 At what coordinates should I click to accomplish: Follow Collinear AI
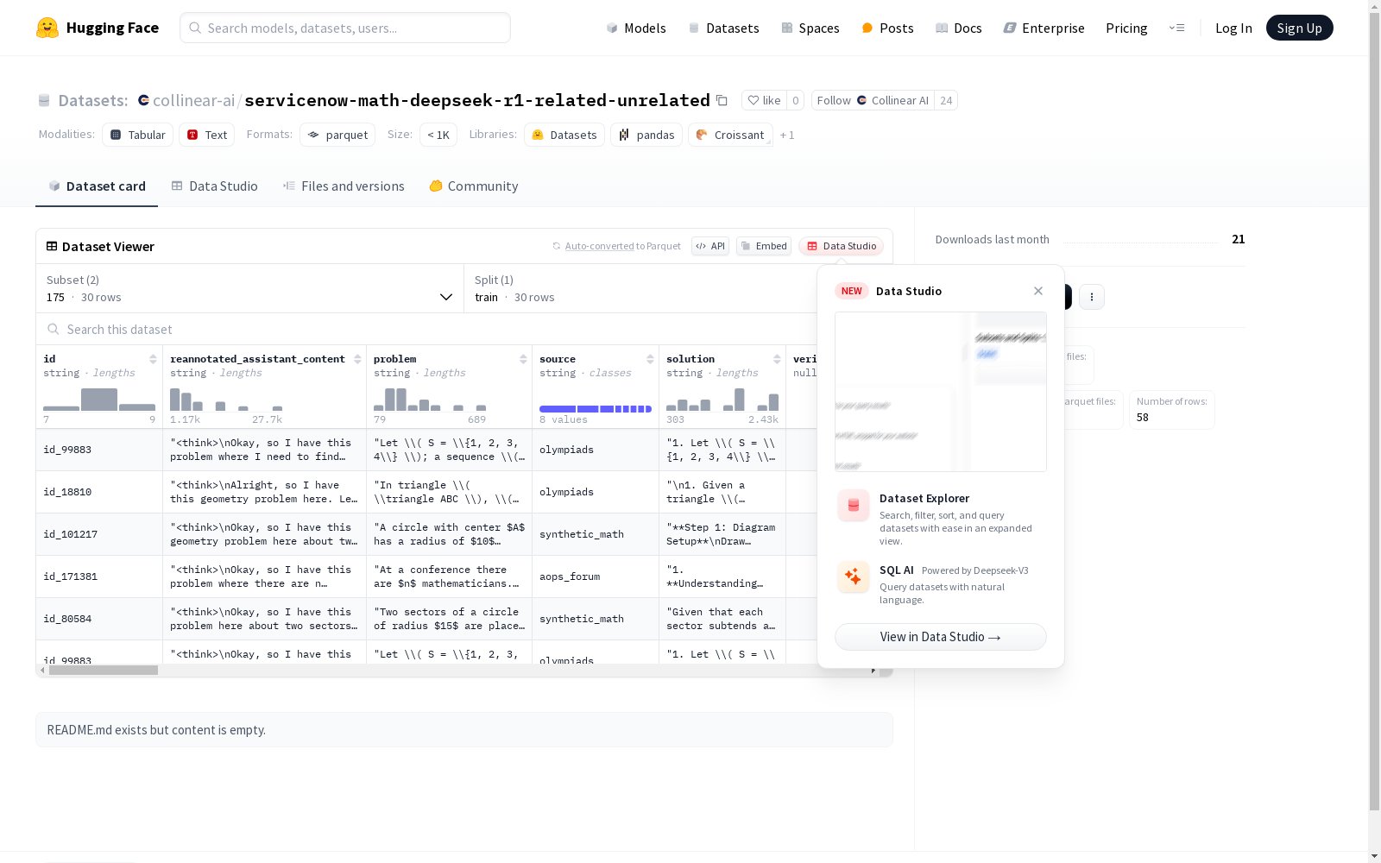point(873,100)
